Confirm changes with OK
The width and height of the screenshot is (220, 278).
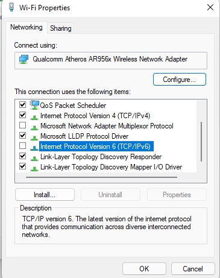[x=144, y=269]
